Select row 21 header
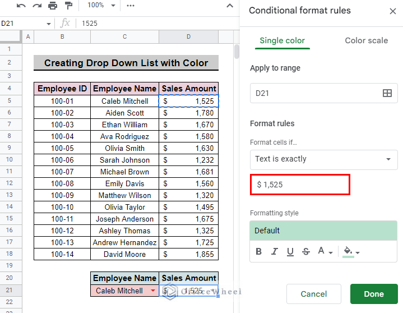This screenshot has width=403, height=313. coord(10,290)
